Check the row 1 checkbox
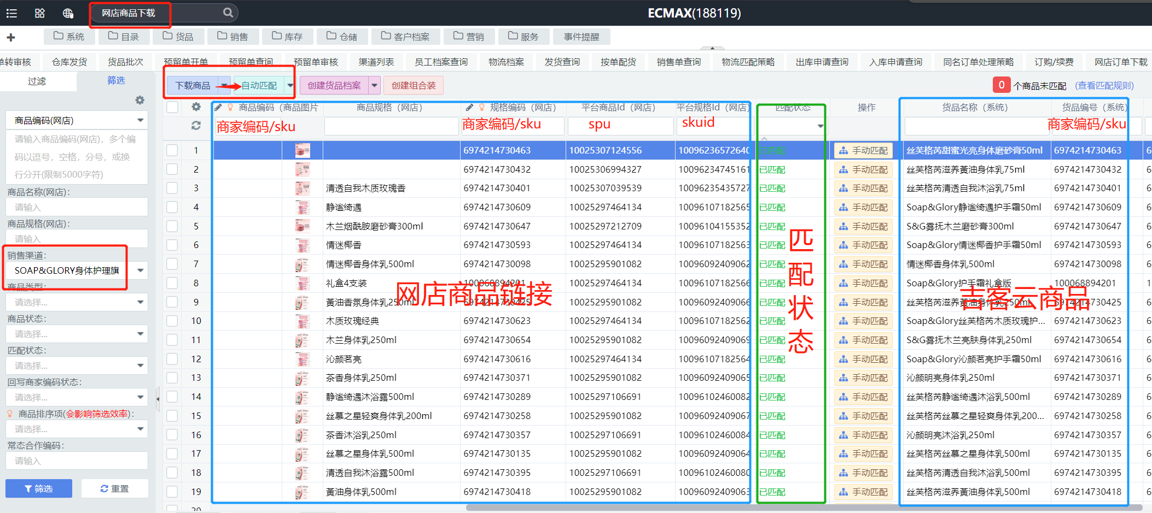Image resolution: width=1152 pixels, height=513 pixels. click(172, 150)
